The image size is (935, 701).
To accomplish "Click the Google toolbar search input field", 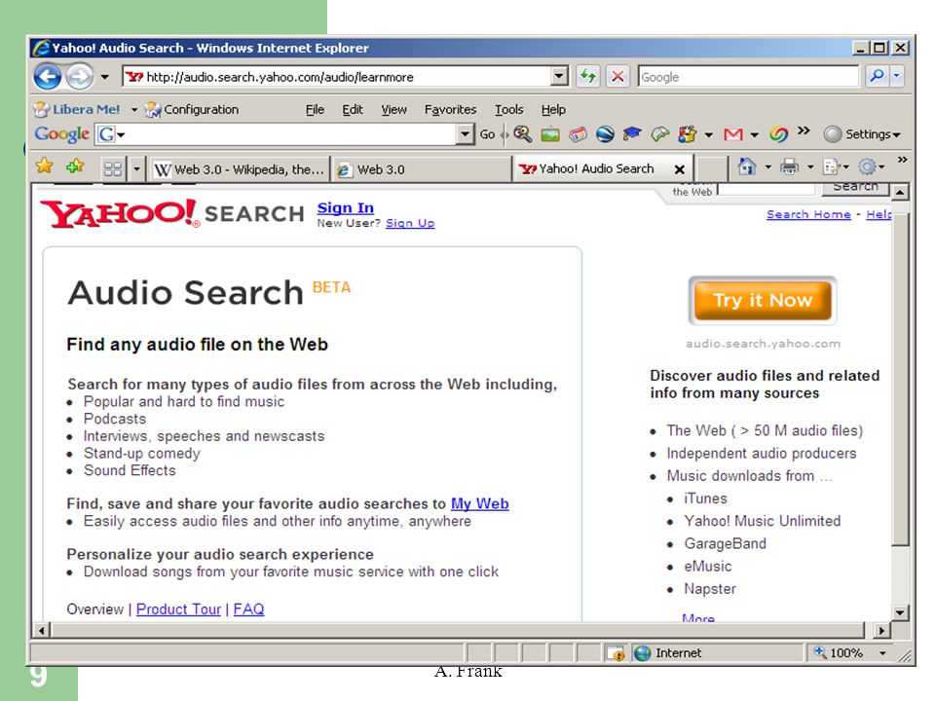I will pos(291,134).
